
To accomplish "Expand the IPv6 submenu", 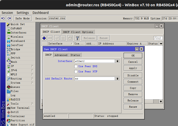I will [x=33, y=70].
